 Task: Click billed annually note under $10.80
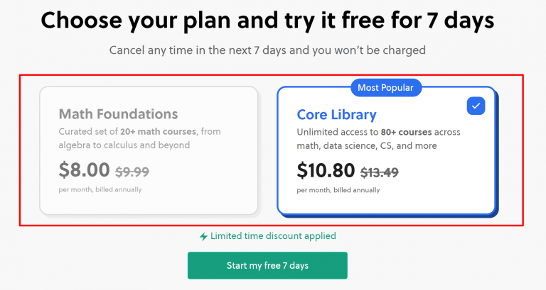(338, 189)
